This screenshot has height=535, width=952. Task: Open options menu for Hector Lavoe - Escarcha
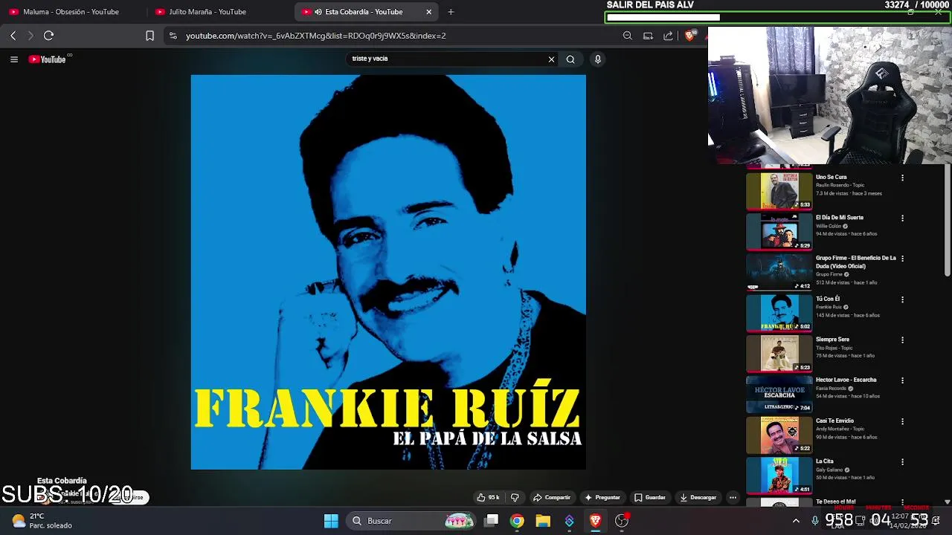coord(902,380)
